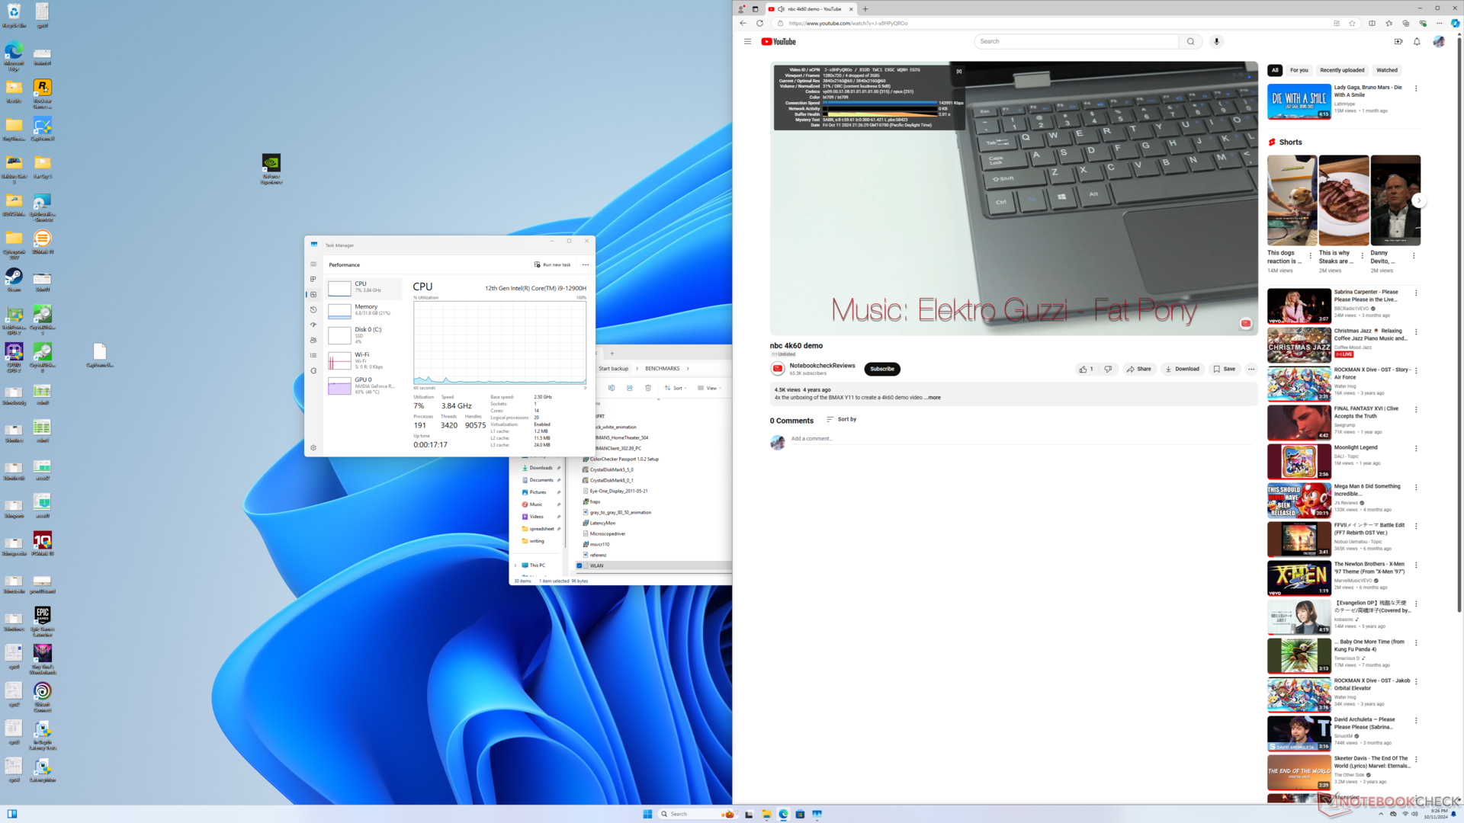Dislike the nbc 4k60 demo video
Image resolution: width=1464 pixels, height=823 pixels.
pyautogui.click(x=1108, y=369)
